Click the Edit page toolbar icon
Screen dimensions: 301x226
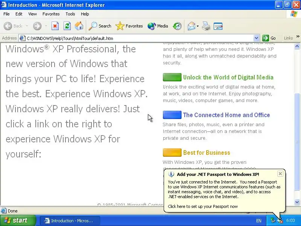(x=218, y=26)
